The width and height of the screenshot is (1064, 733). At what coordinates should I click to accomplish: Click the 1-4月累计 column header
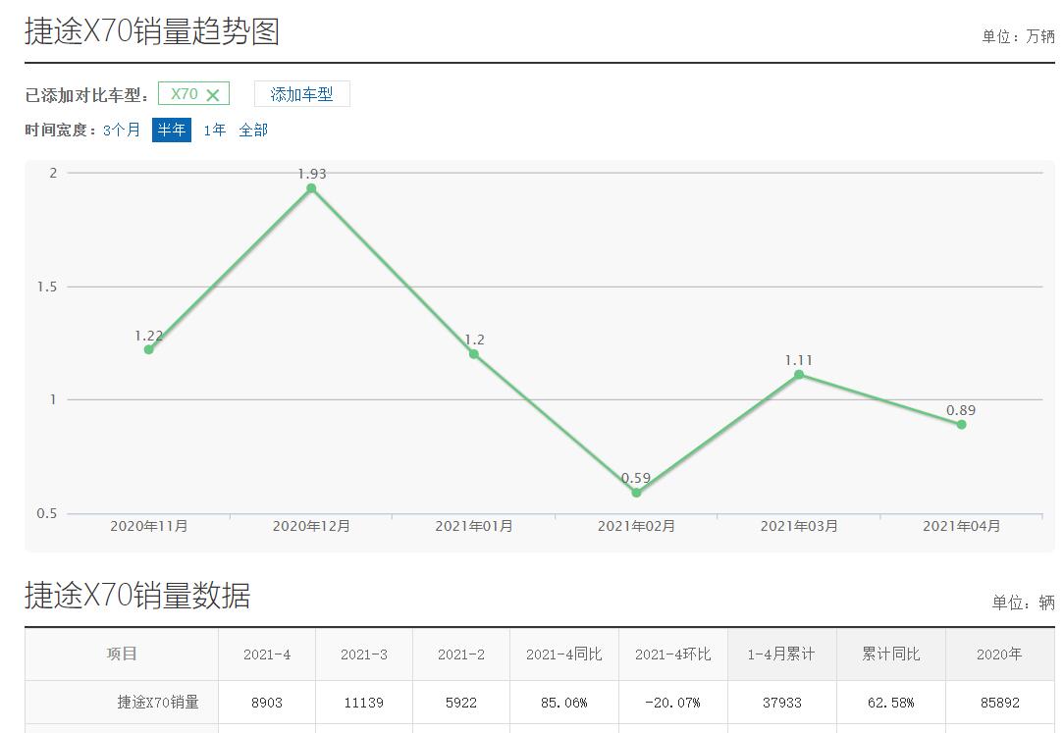pyautogui.click(x=781, y=654)
